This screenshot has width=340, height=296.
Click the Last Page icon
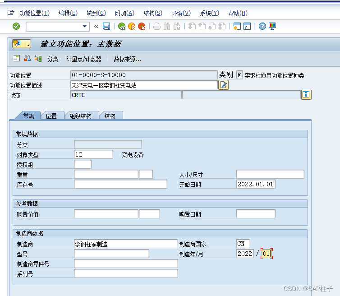[222, 27]
